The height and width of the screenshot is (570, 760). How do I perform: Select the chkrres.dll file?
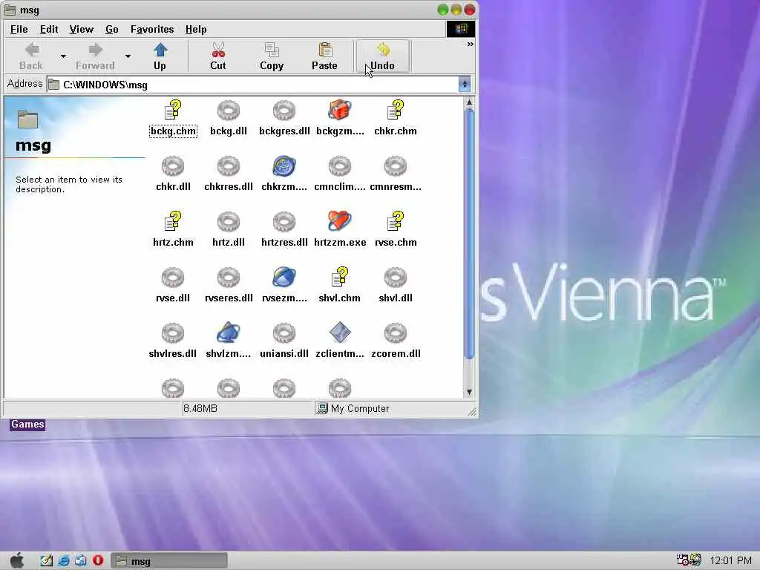coord(229,174)
